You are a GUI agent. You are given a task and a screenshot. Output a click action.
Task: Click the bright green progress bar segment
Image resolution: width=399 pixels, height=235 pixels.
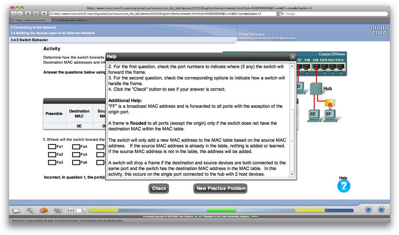[x=221, y=210]
